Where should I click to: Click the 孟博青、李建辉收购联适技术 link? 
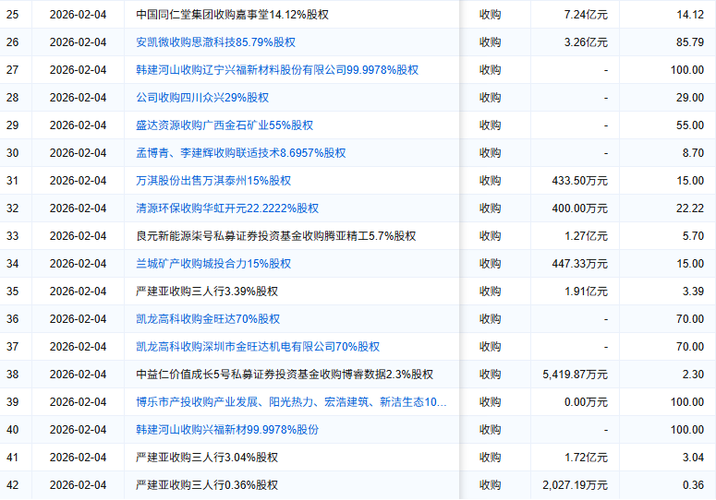tap(240, 153)
